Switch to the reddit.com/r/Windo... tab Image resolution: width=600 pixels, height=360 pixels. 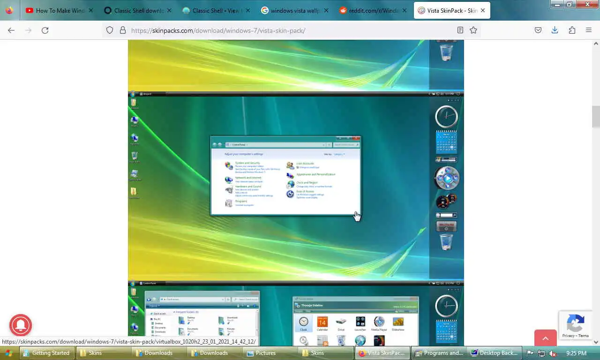tap(372, 10)
